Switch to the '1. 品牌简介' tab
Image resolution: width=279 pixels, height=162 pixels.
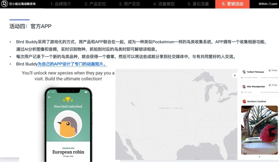click(x=61, y=4)
